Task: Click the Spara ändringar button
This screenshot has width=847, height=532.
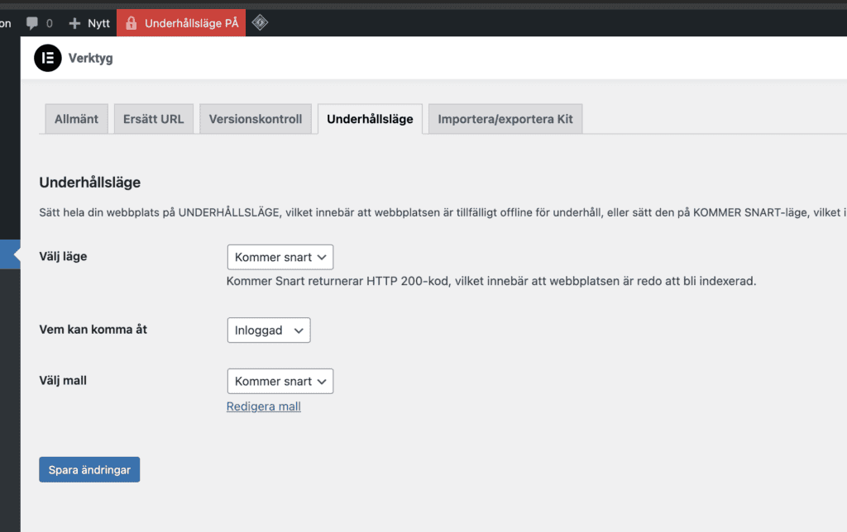Action: pyautogui.click(x=89, y=469)
